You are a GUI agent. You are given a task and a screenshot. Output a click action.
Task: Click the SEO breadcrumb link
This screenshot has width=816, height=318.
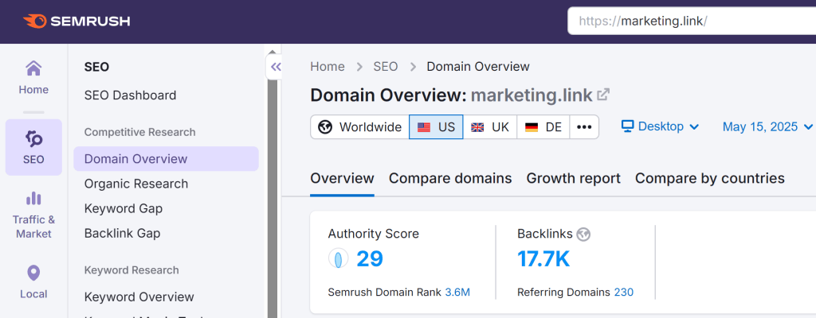[386, 67]
